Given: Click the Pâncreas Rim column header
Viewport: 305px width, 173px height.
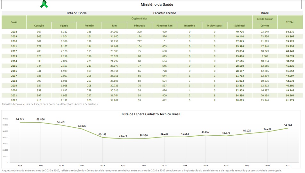Looking at the screenshot, I should coord(165,25).
